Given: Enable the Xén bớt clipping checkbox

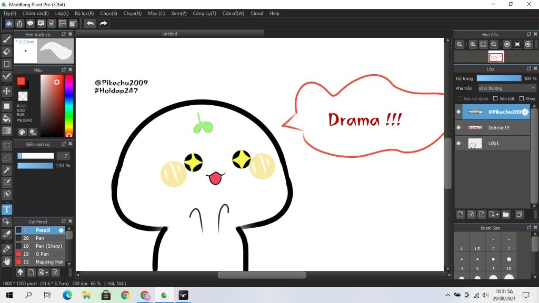Looking at the screenshot, I should 495,98.
